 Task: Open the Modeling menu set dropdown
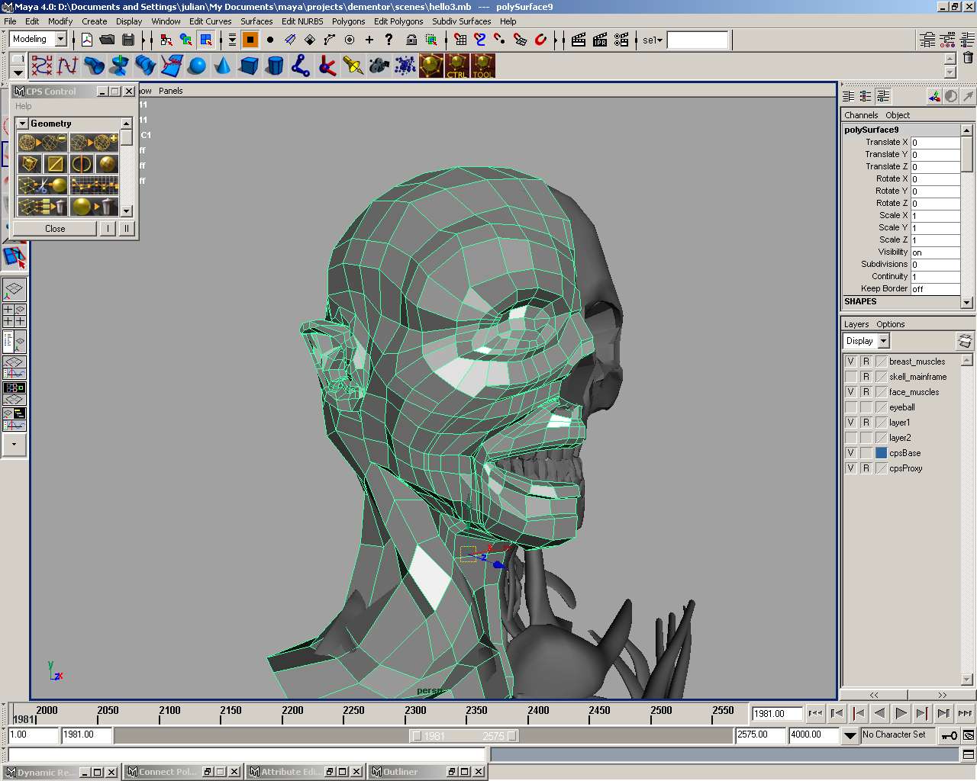tap(61, 39)
